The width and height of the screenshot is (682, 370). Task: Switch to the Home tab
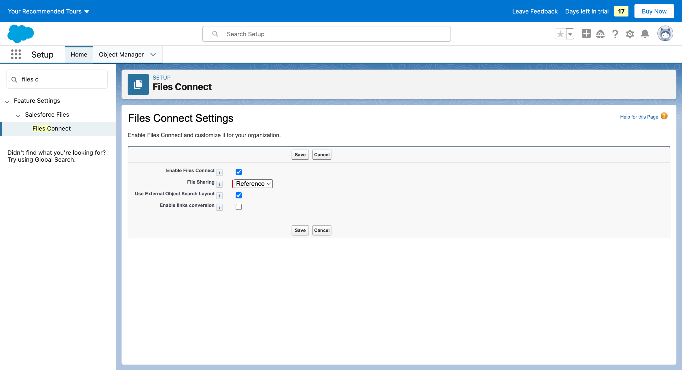[79, 54]
